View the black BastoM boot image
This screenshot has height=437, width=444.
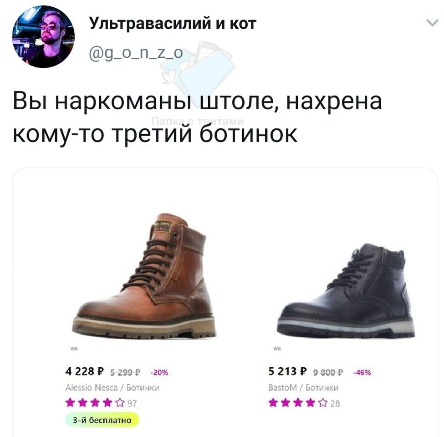coord(346,291)
